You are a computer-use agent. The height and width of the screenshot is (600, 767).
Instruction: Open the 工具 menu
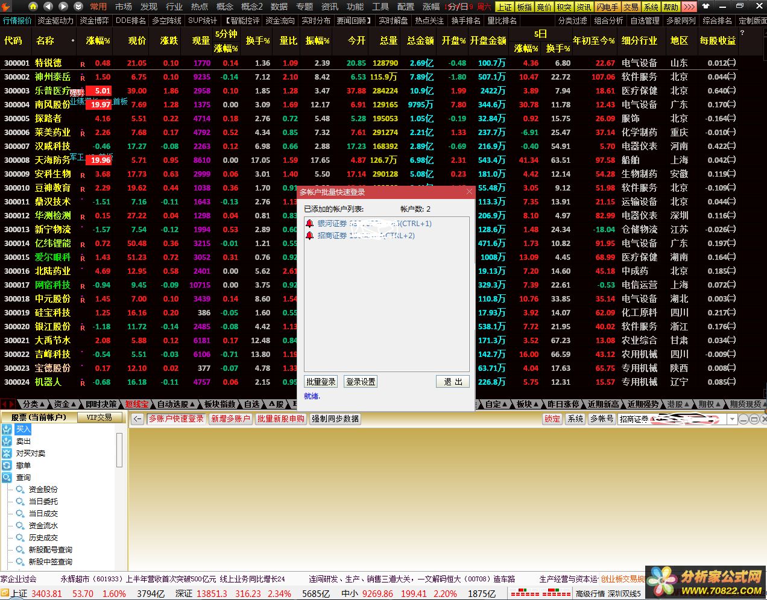[x=380, y=7]
